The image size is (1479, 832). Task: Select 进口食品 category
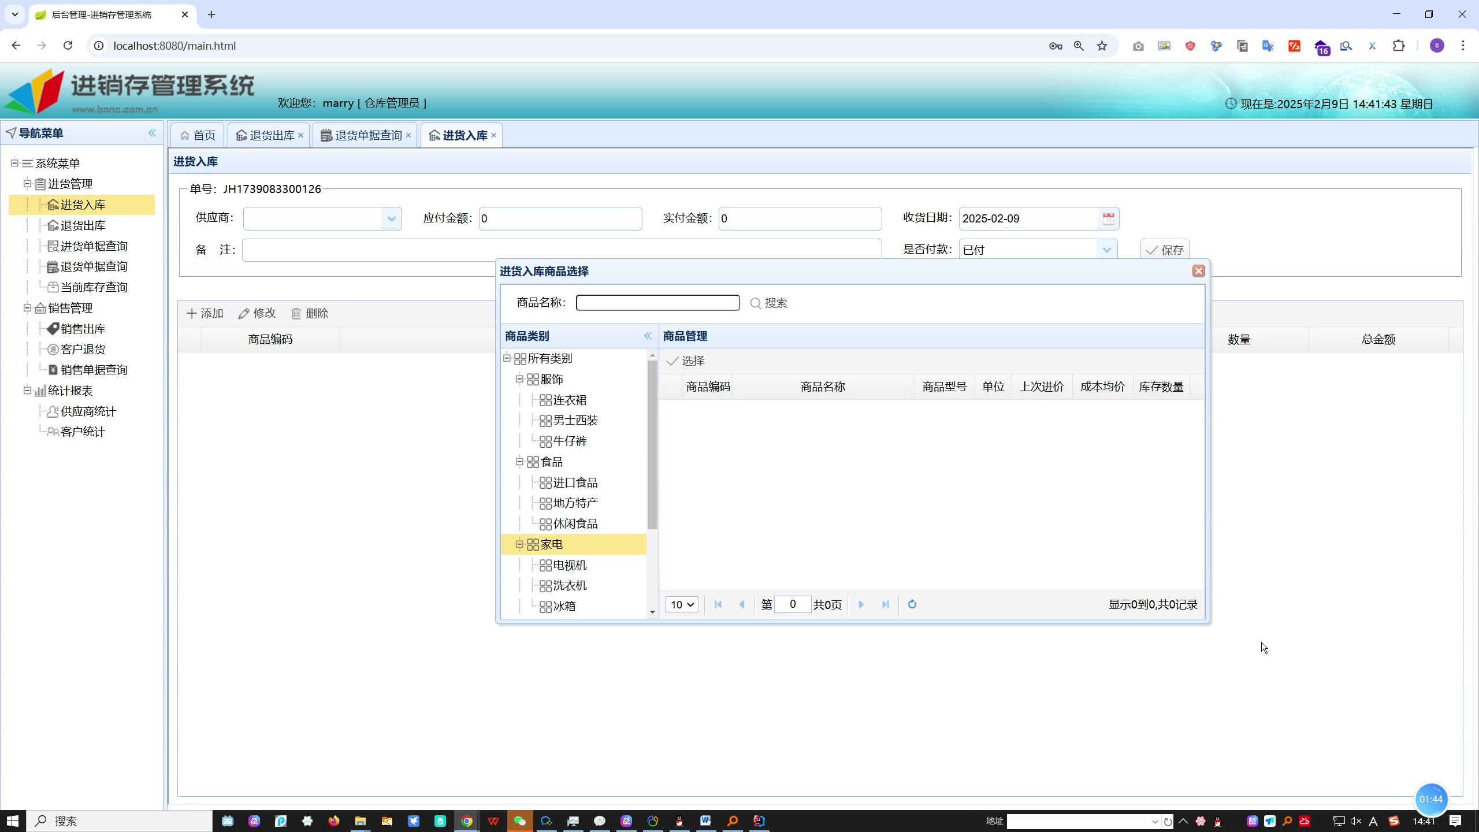point(575,482)
